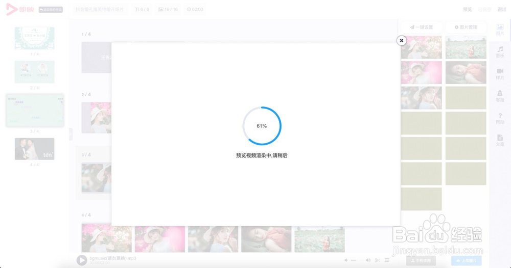Image resolution: width=511 pixels, height=268 pixels.
Task: Click the 图片管理 button
Action: (466, 28)
